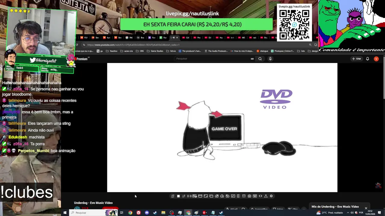Open Discord from the taskbar

(147, 213)
